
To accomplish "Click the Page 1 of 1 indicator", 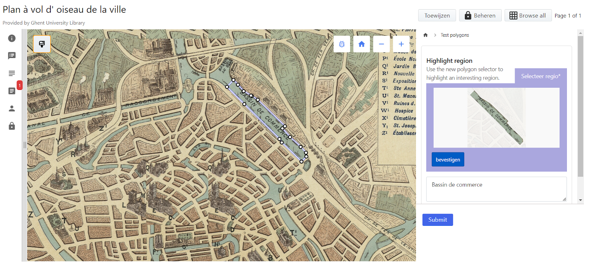I will click(x=568, y=15).
